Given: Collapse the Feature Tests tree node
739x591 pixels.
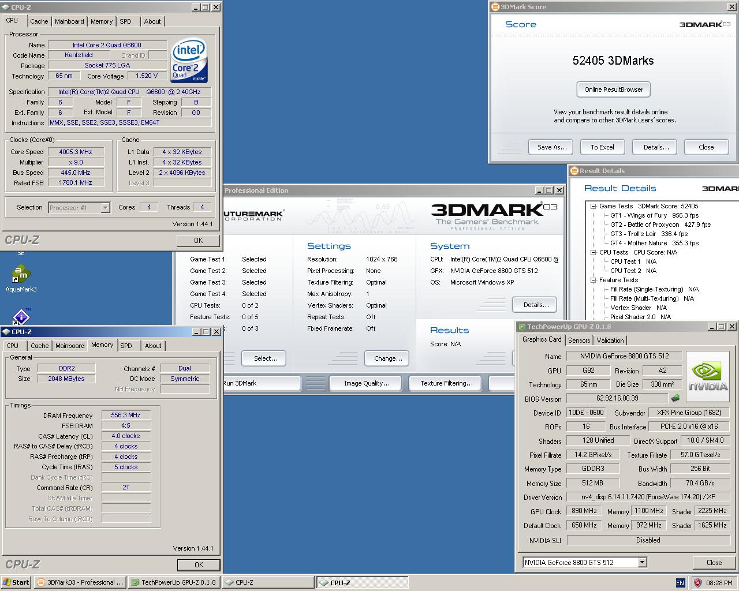Looking at the screenshot, I should [594, 280].
